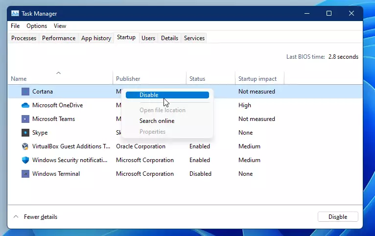Select the Windows Terminal row name
This screenshot has width=375, height=236.
click(56, 174)
